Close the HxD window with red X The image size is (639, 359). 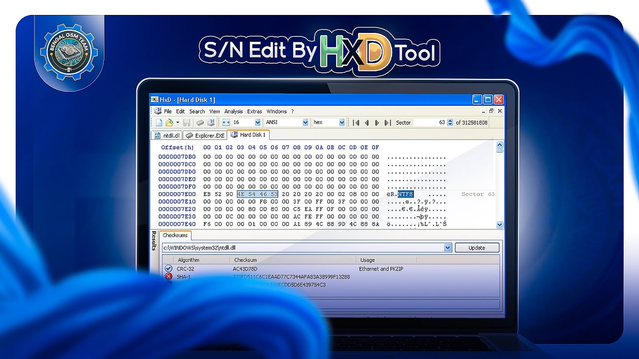tap(498, 100)
